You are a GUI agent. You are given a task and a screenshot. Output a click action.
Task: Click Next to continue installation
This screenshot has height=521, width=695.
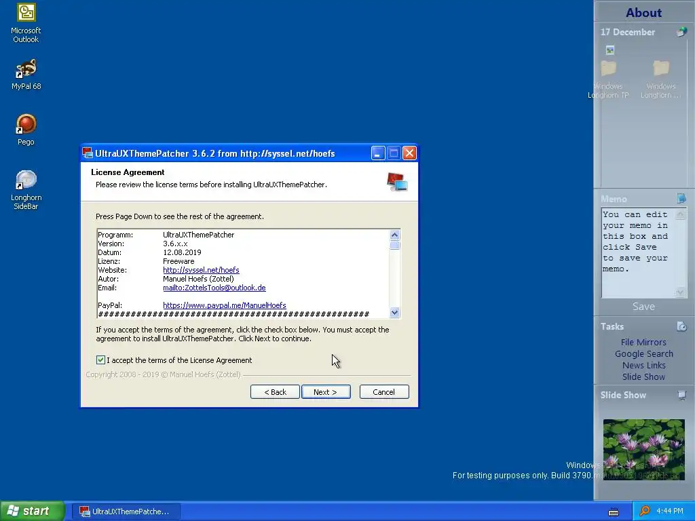coord(326,391)
